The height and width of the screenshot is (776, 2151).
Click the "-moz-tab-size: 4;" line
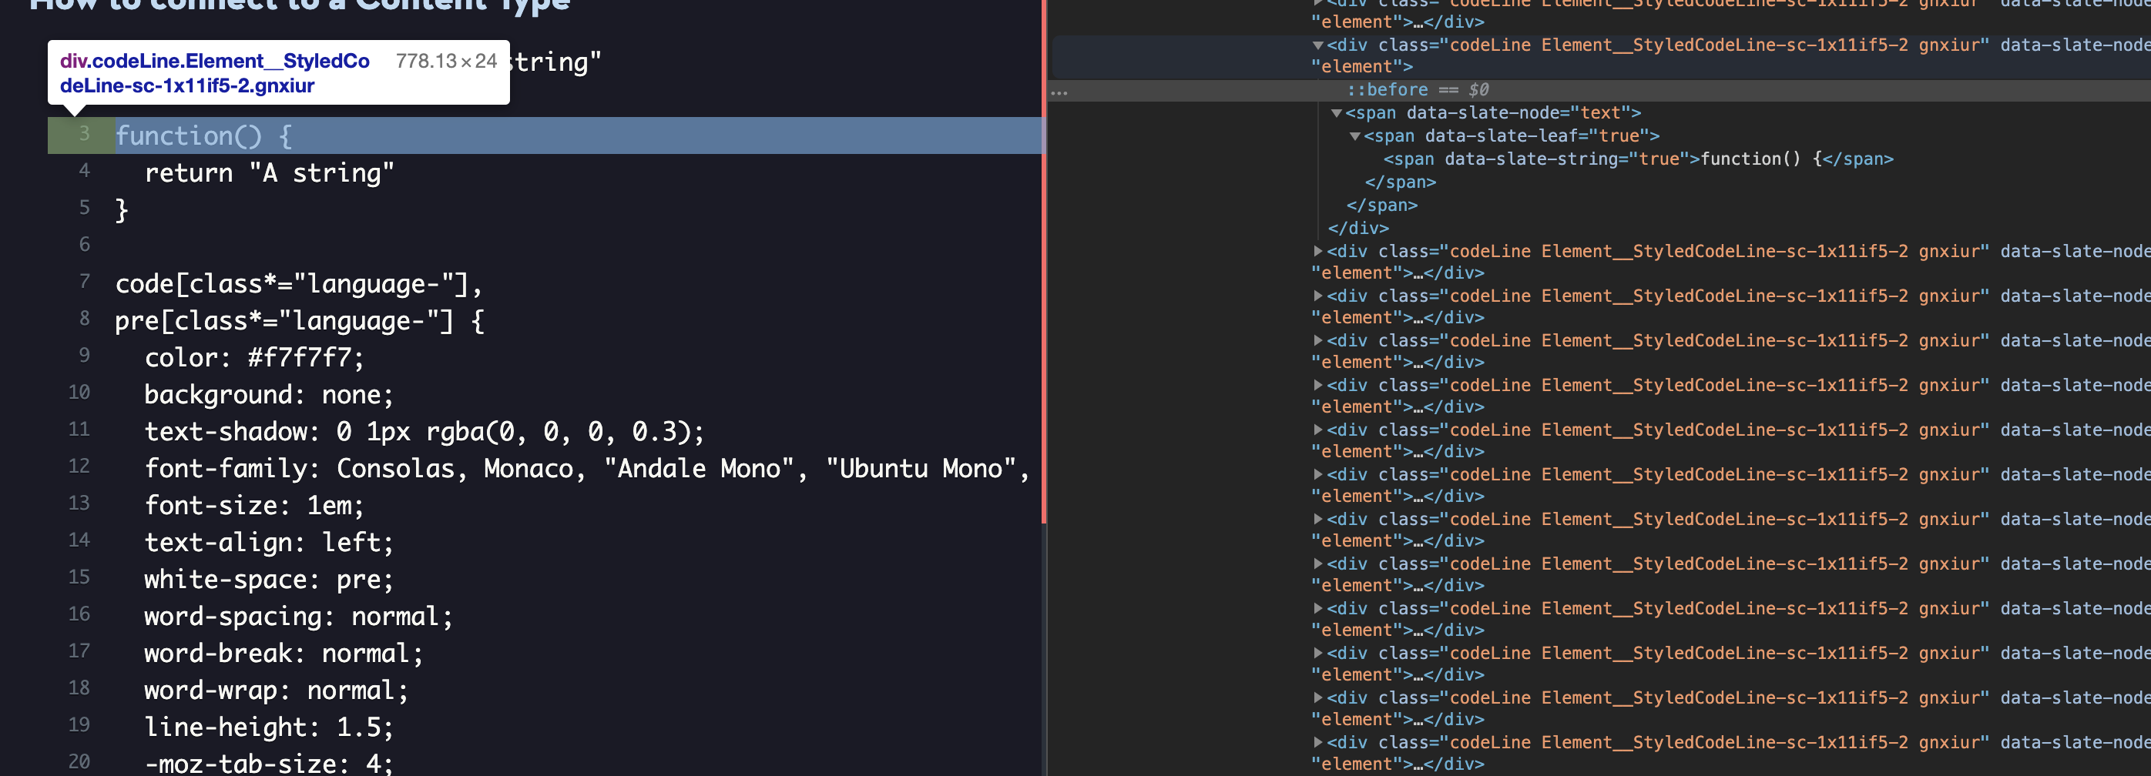pos(268,763)
